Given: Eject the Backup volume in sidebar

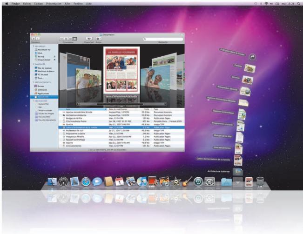Looking at the screenshot, I should (x=54, y=56).
